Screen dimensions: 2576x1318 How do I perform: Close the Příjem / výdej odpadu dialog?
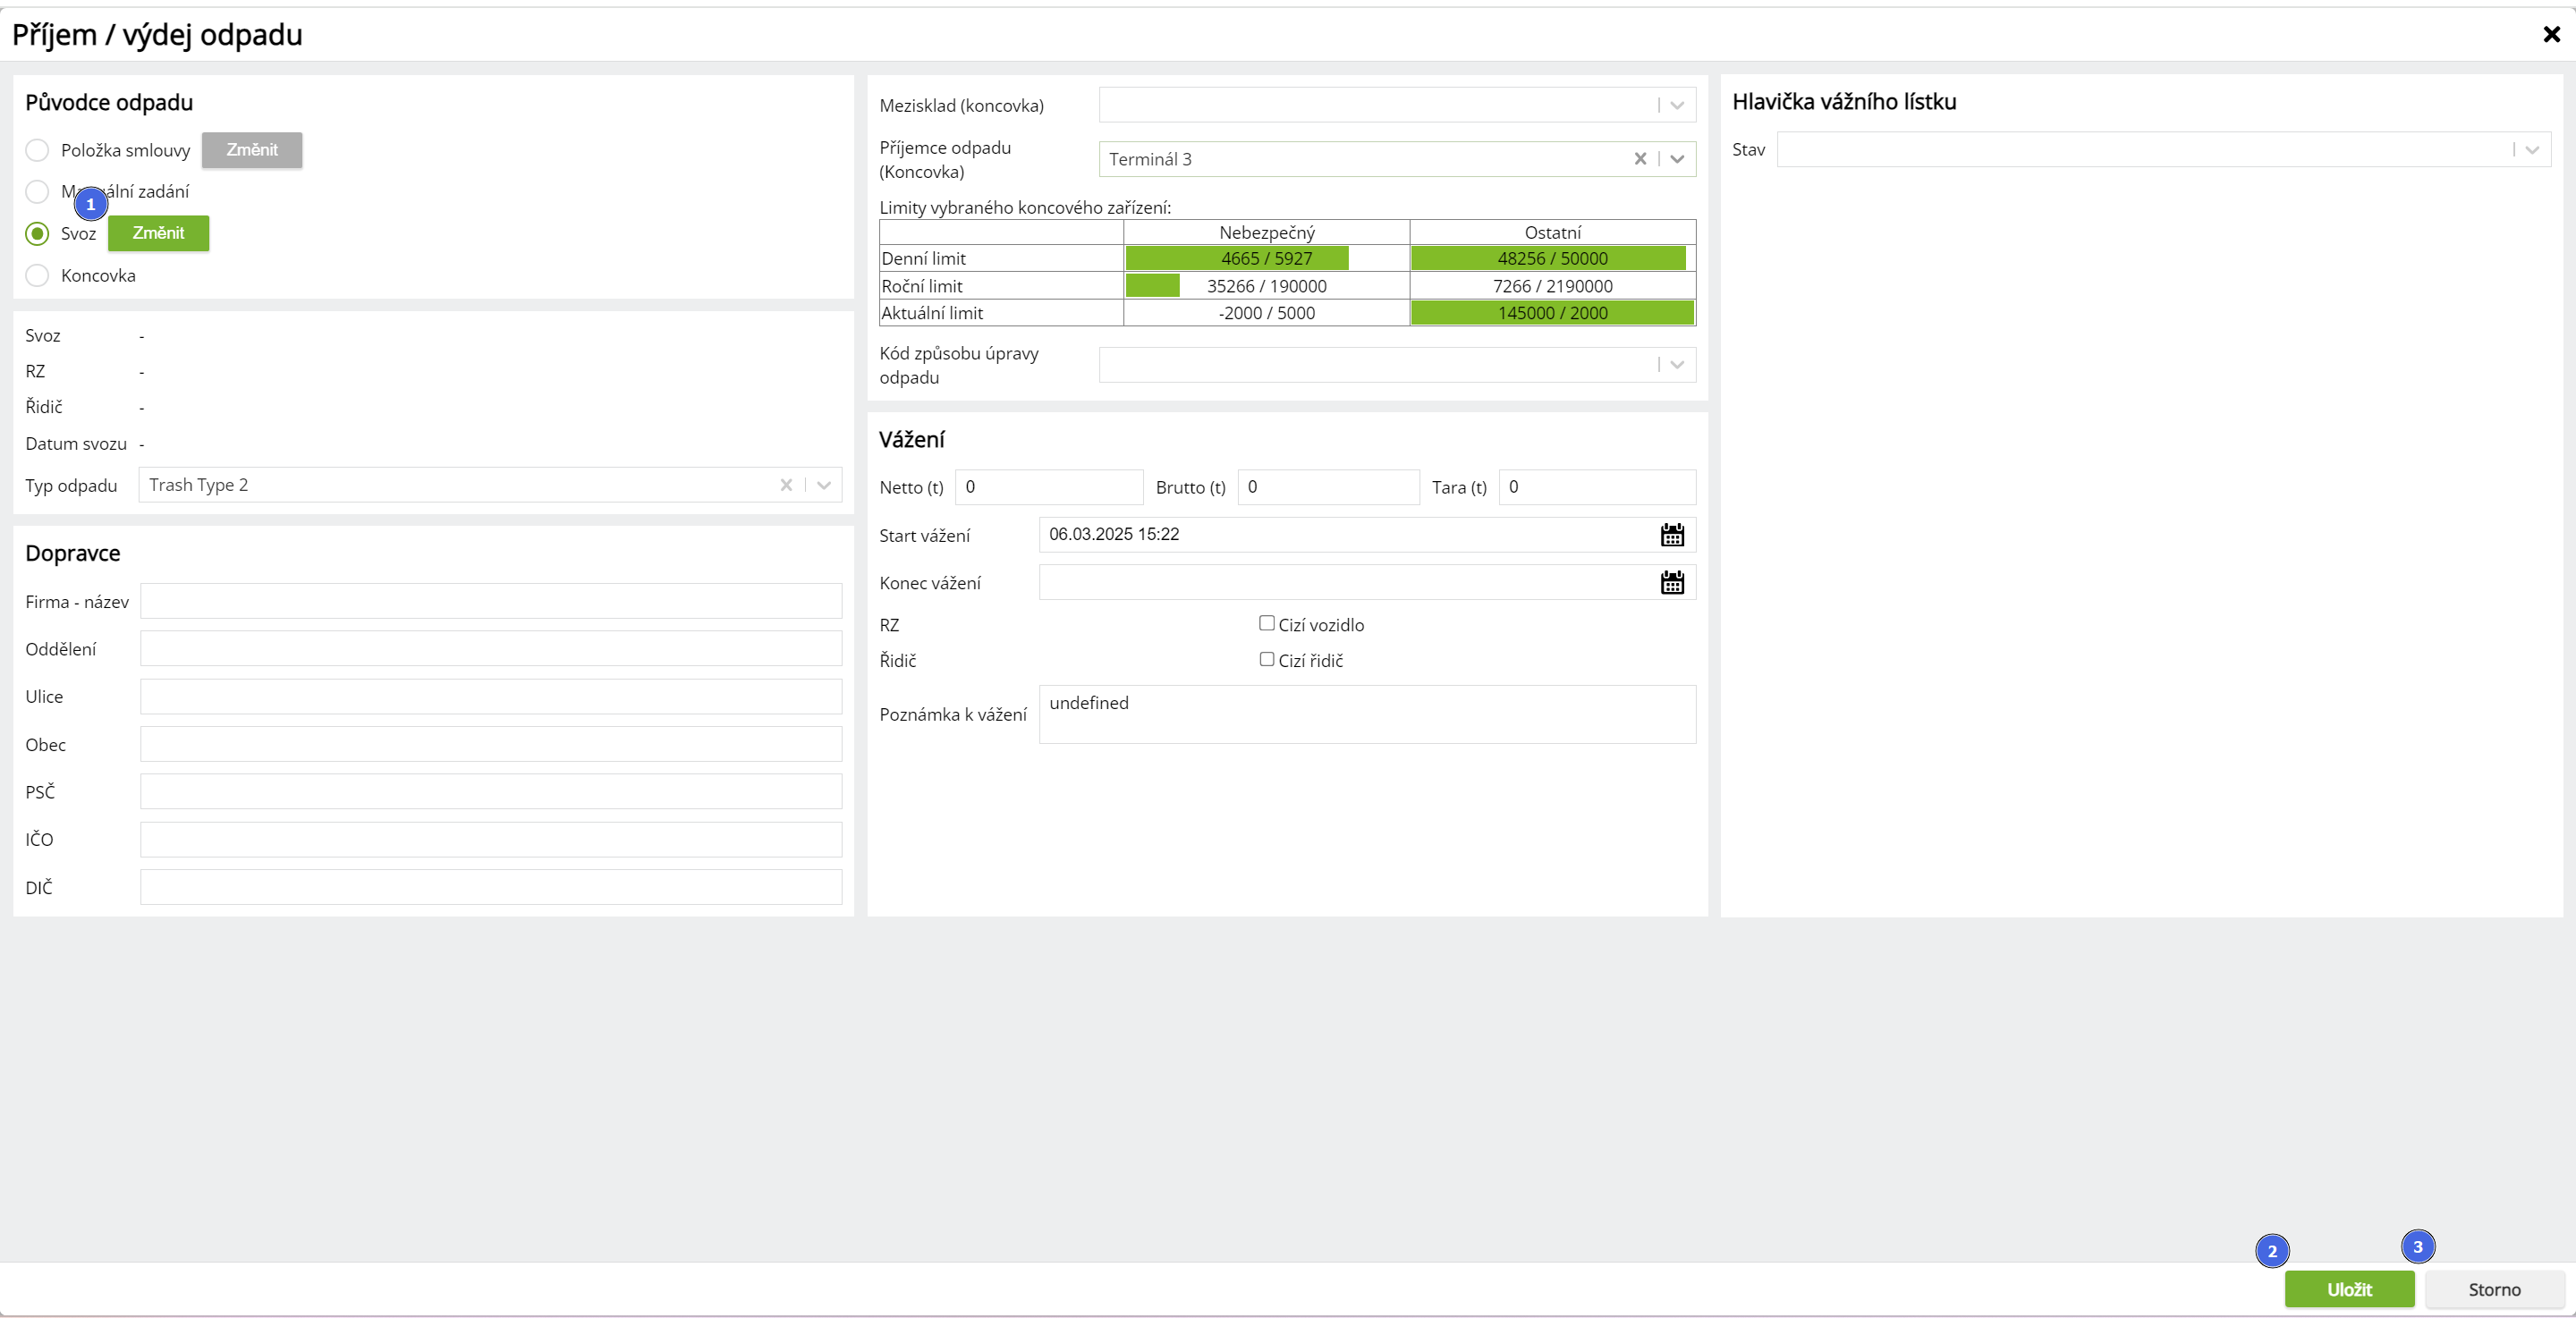coord(2551,34)
